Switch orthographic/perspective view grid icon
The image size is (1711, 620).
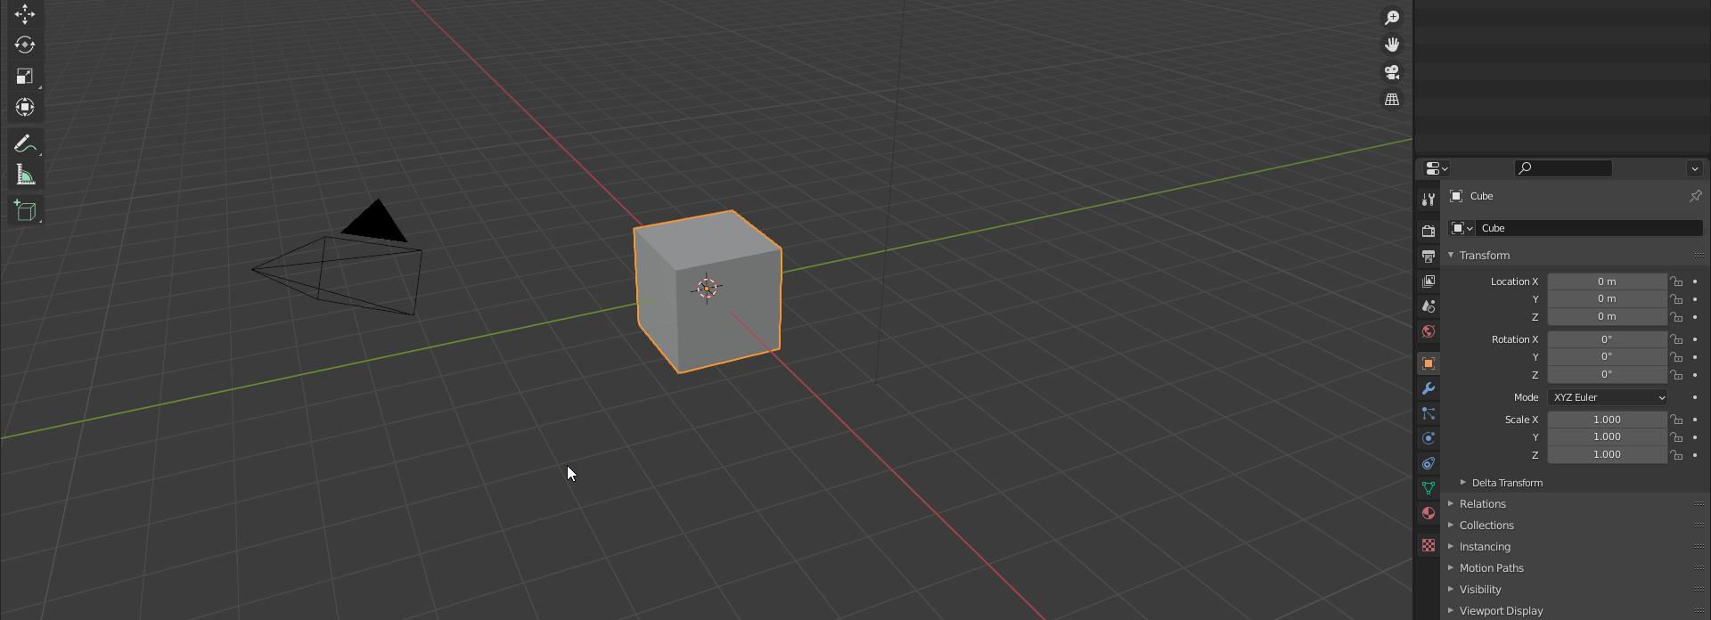(1391, 100)
